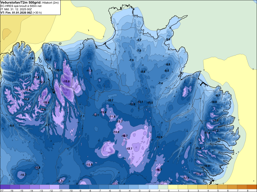The width and height of the screenshot is (257, 192).
Task: Click the -7.1 temperature reading
Action: click(x=82, y=116)
